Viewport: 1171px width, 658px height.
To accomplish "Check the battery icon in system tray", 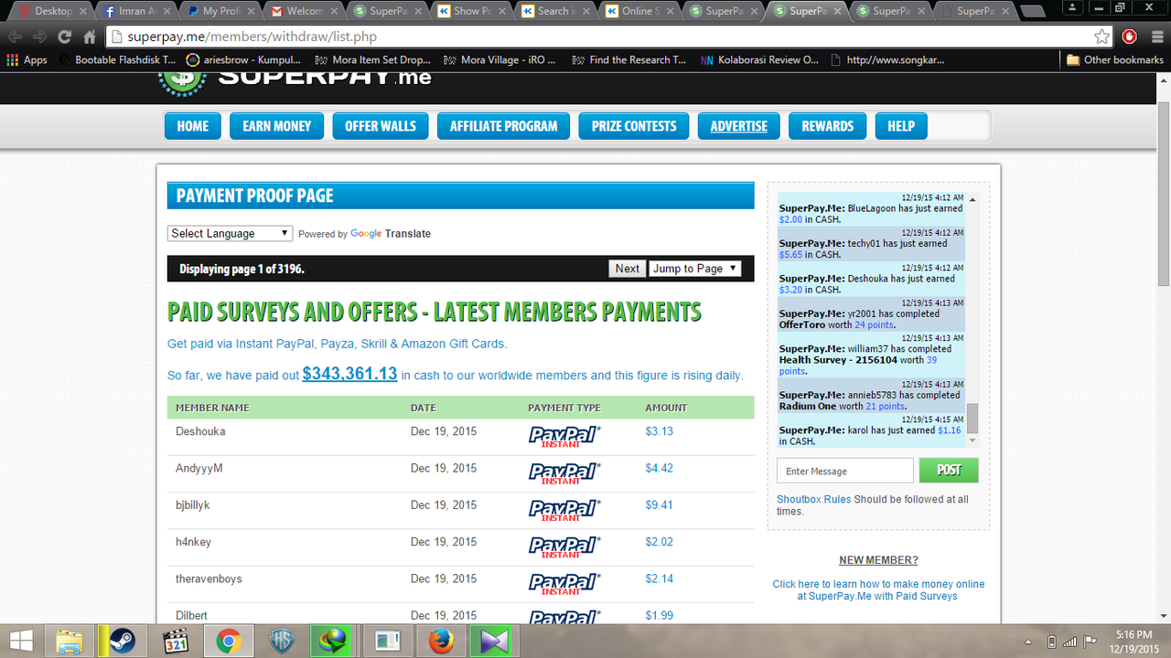I will click(x=1051, y=642).
